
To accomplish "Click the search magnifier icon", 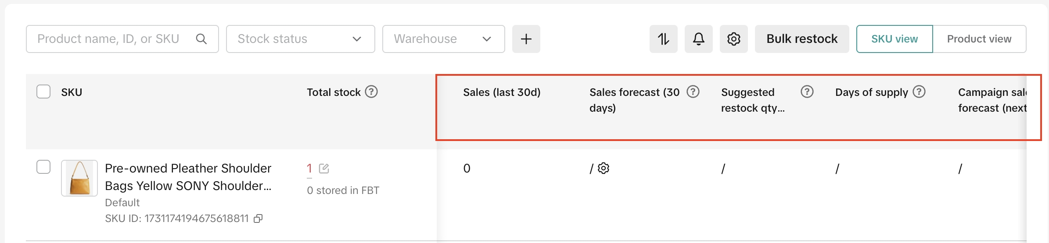I will click(201, 39).
